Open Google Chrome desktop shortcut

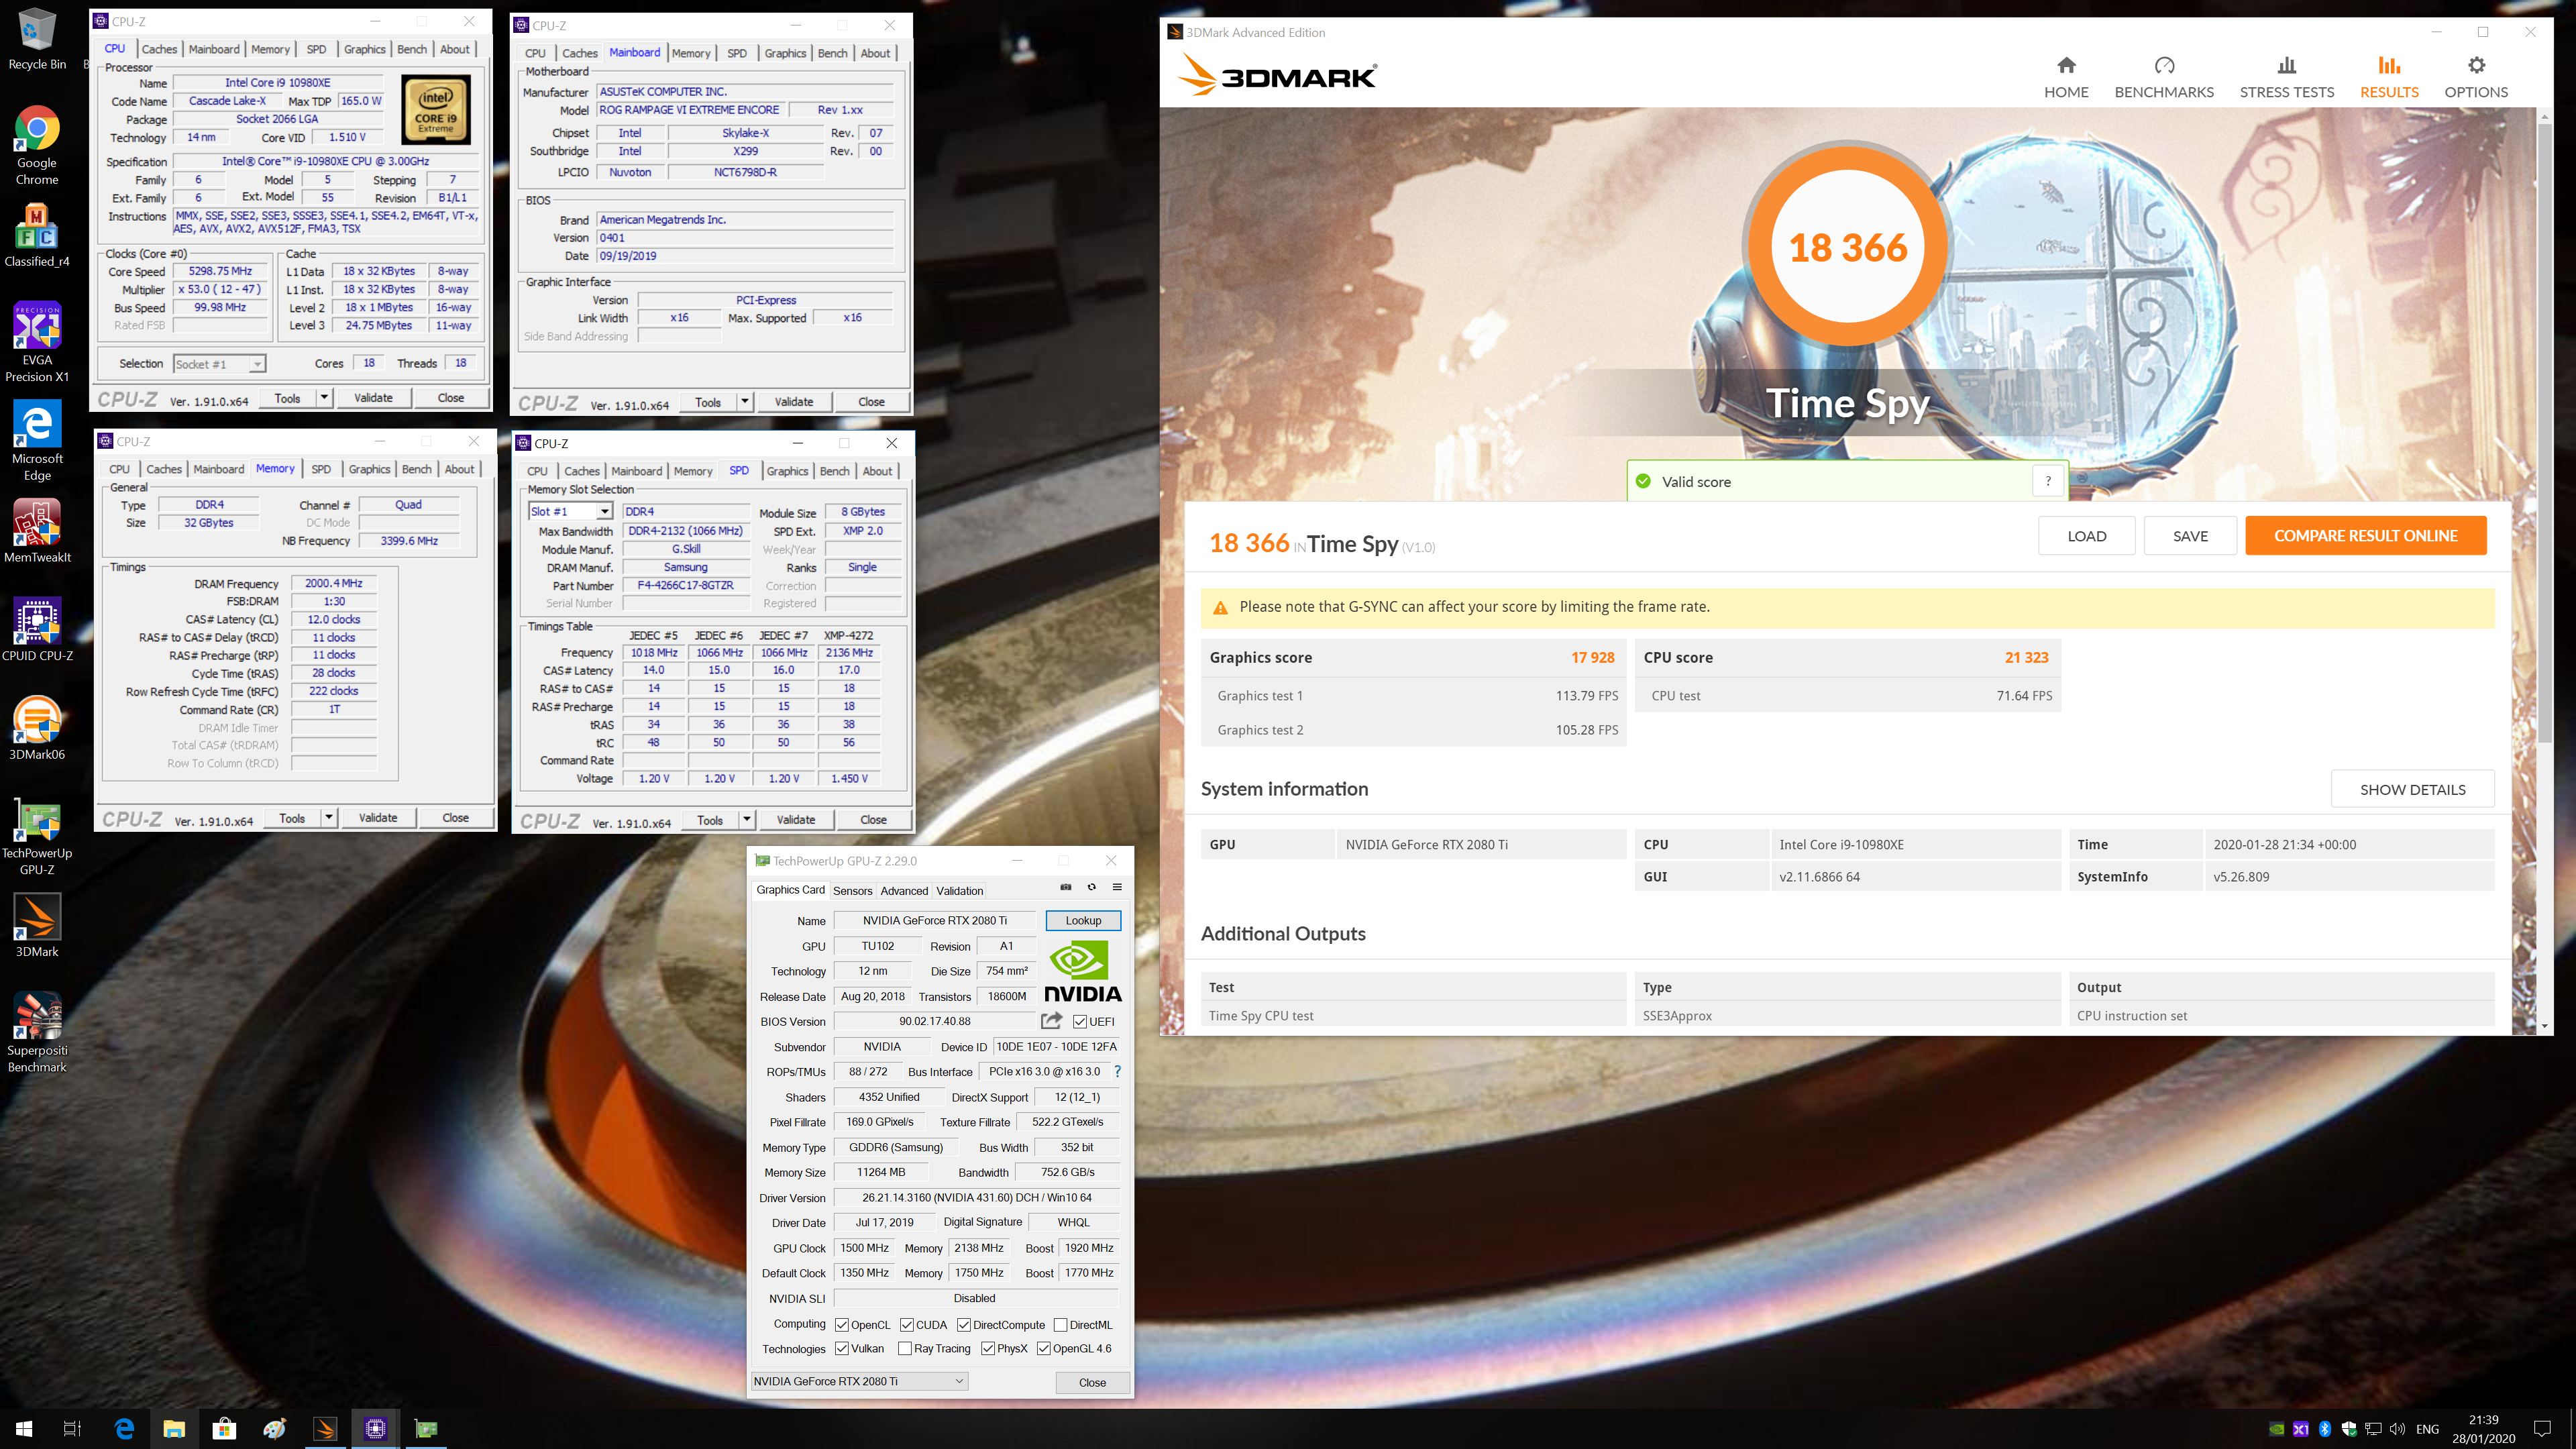click(x=37, y=145)
